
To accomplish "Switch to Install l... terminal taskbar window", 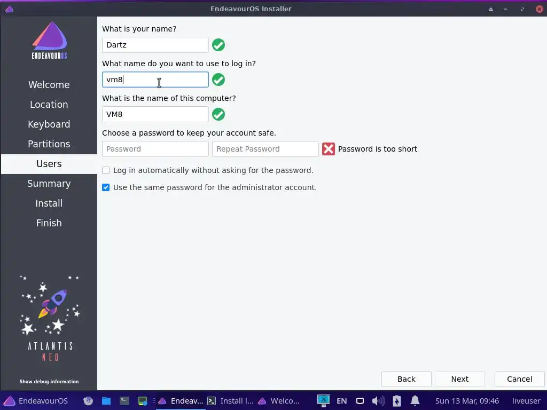I will (231, 401).
